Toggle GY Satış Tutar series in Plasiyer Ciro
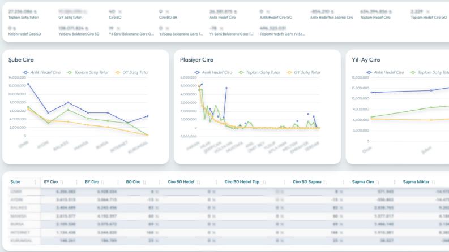This screenshot has height=252, width=449. pos(304,72)
